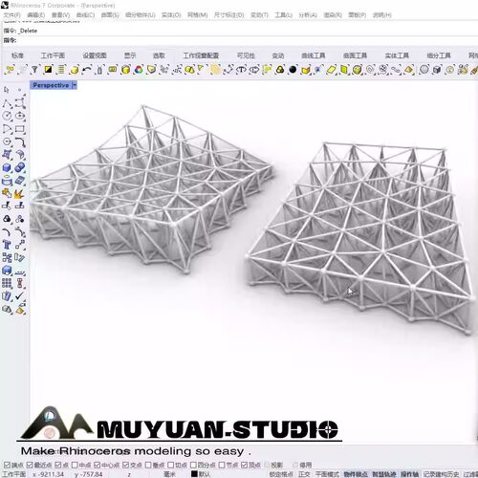Click the checkmark Check Objects icon

(x=20, y=296)
